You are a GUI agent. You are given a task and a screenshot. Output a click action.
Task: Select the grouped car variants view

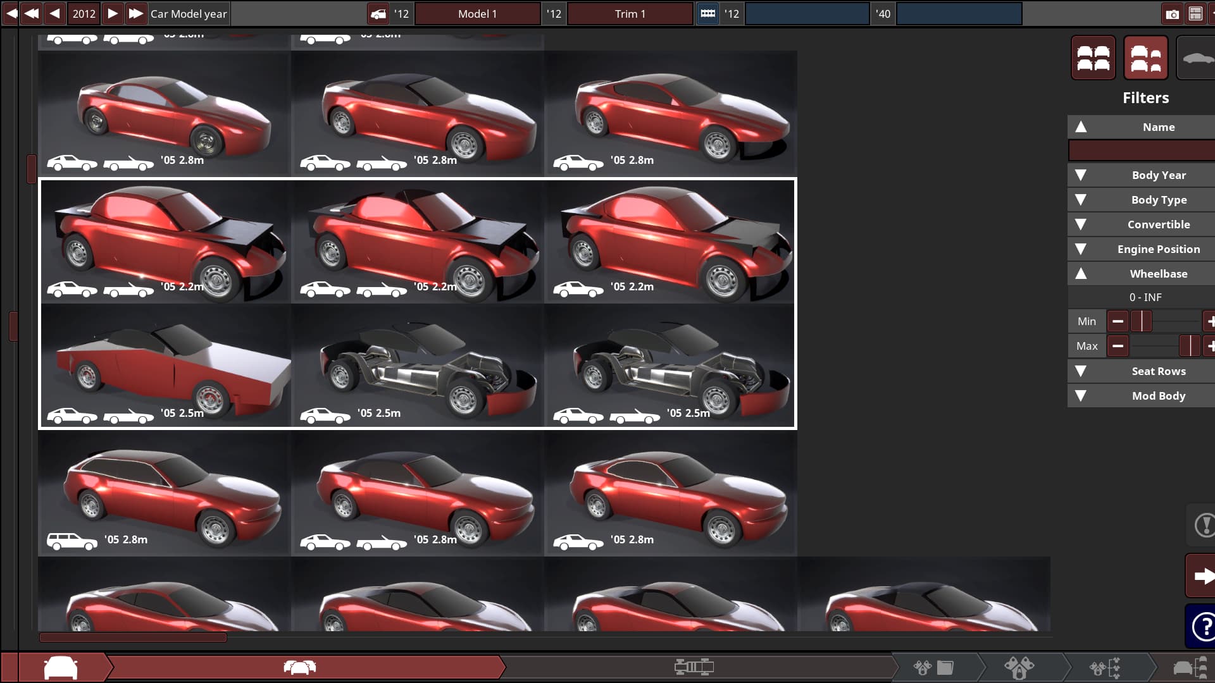pyautogui.click(x=1145, y=58)
